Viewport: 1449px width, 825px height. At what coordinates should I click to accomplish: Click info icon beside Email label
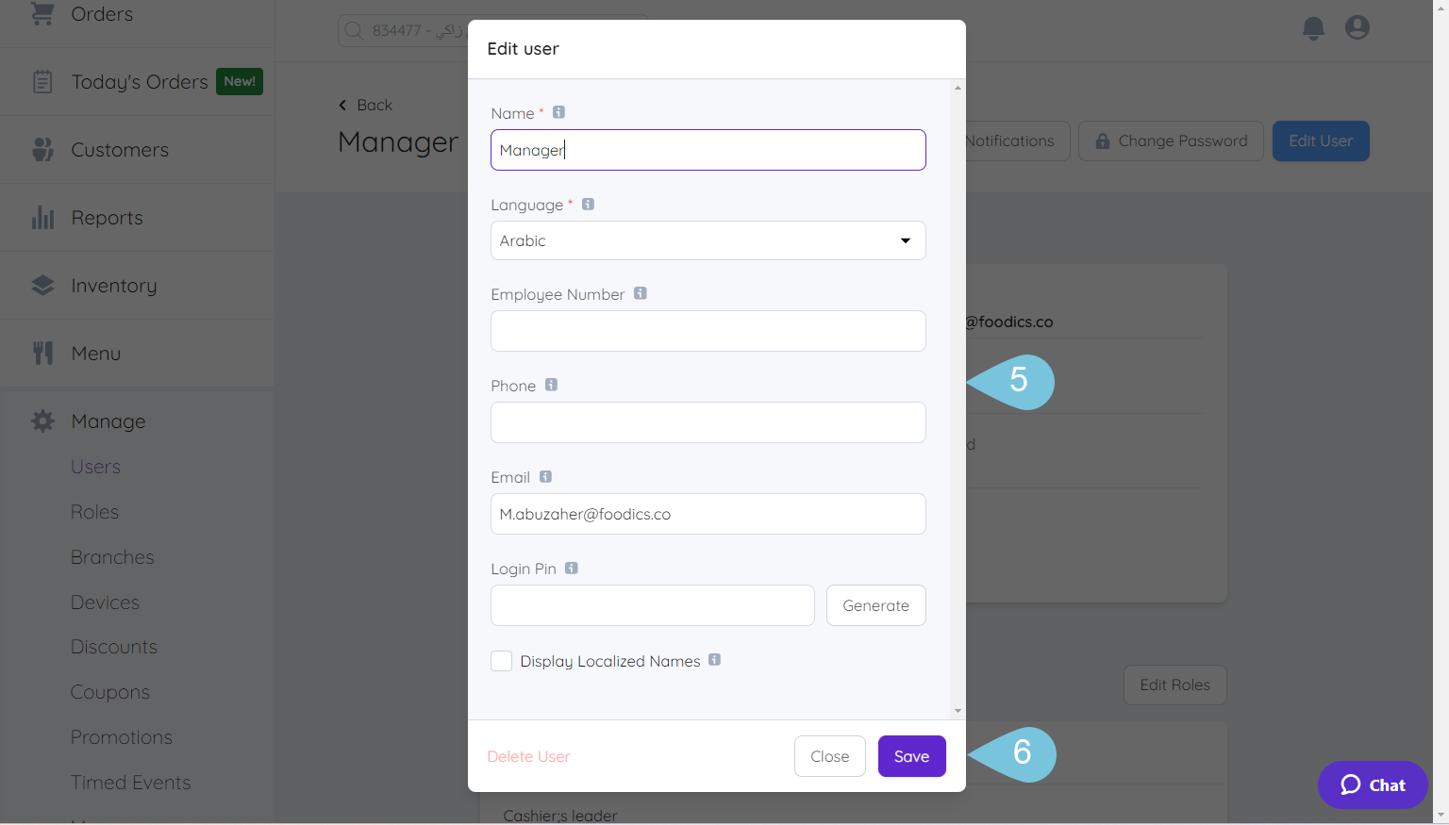pos(545,476)
